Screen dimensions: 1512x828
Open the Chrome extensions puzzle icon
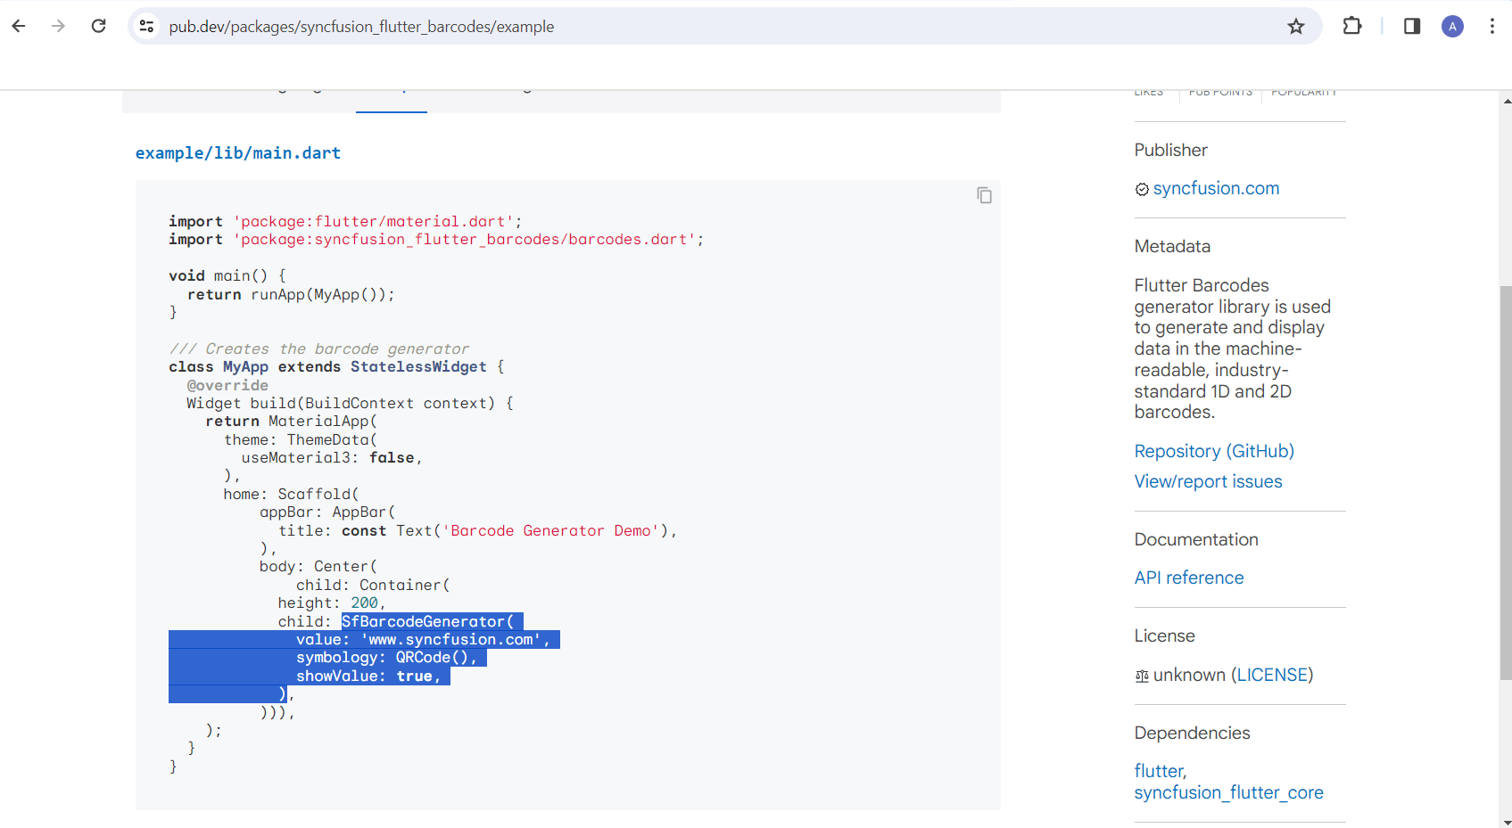[x=1352, y=26]
